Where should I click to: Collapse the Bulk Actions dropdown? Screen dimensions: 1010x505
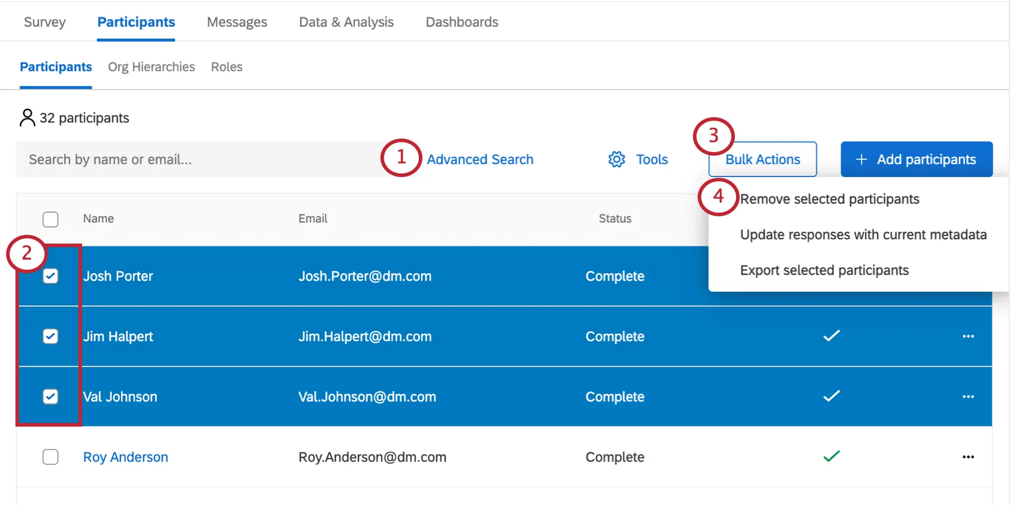pyautogui.click(x=762, y=159)
